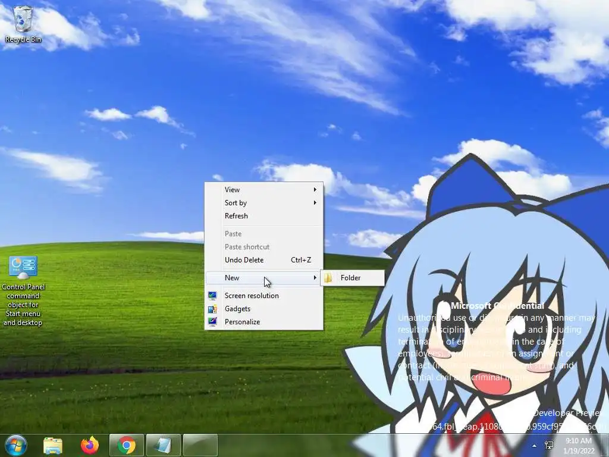Click the Screen resolution monitor icon

coord(212,296)
